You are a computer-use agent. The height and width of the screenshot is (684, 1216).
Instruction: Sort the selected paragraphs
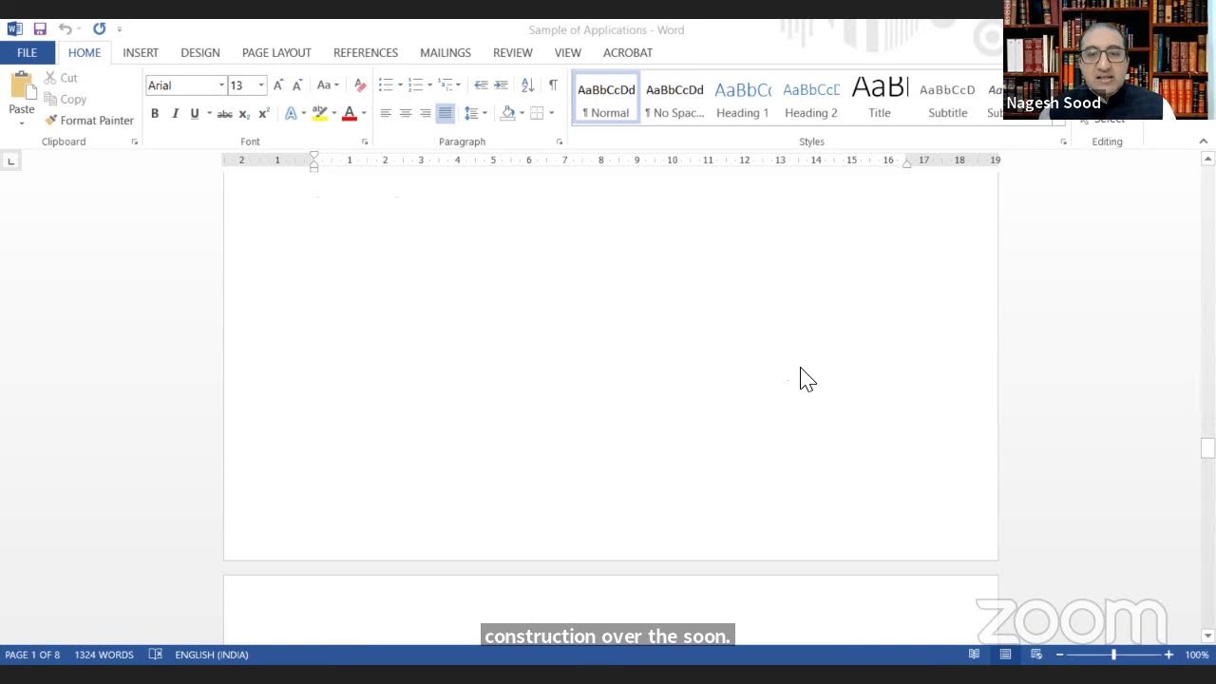[x=527, y=85]
